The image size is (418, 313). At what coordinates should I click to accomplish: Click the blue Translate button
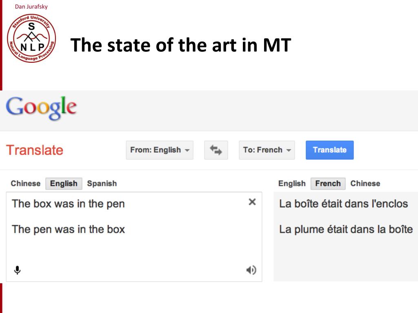point(330,150)
